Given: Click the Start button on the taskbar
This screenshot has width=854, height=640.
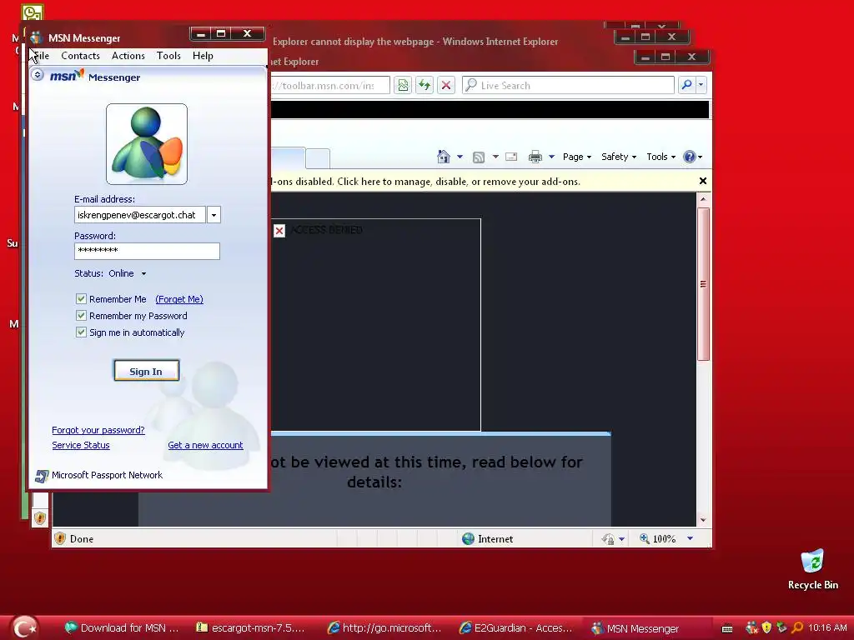Looking at the screenshot, I should (23, 627).
